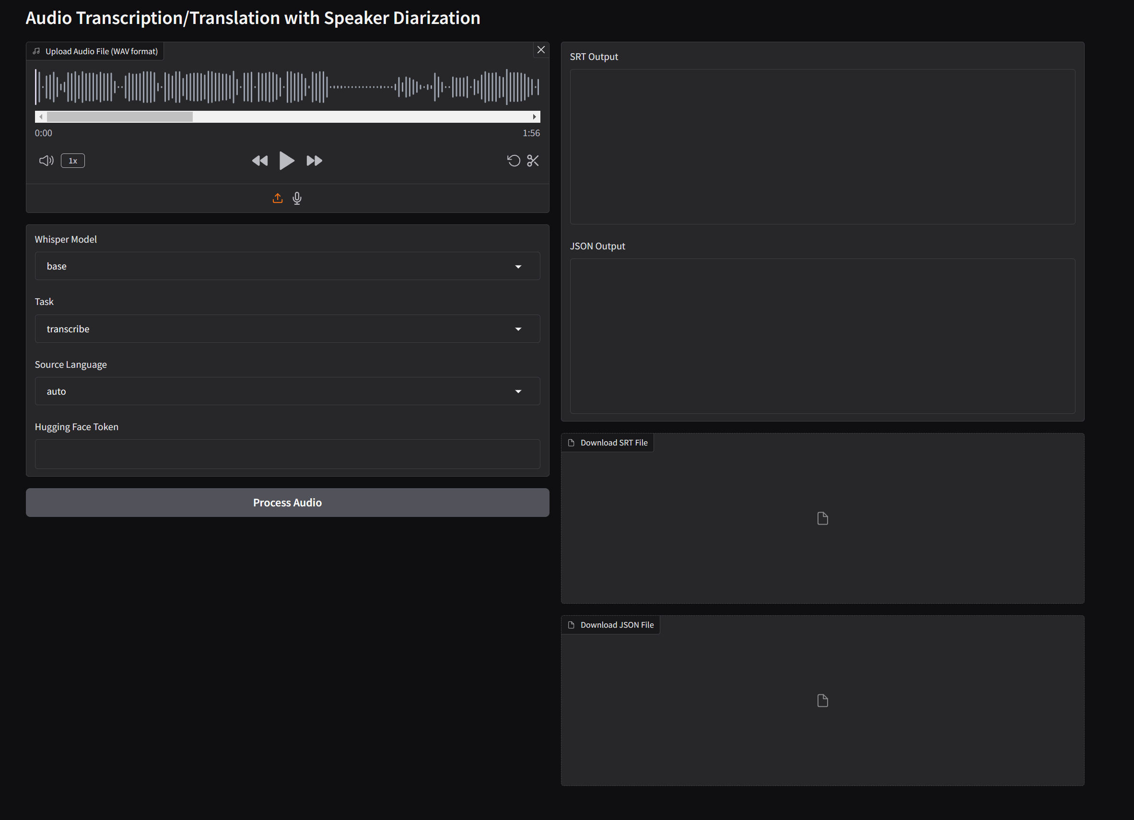Image resolution: width=1134 pixels, height=820 pixels.
Task: Undo the audio edits
Action: pos(514,161)
